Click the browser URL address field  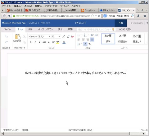pyautogui.click(x=65, y=16)
